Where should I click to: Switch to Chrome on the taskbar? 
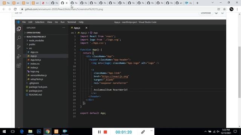[x=48, y=132]
